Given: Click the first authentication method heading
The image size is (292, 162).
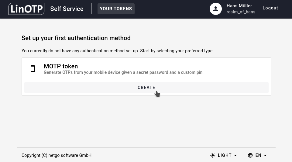Looking at the screenshot, I should 76,38.
